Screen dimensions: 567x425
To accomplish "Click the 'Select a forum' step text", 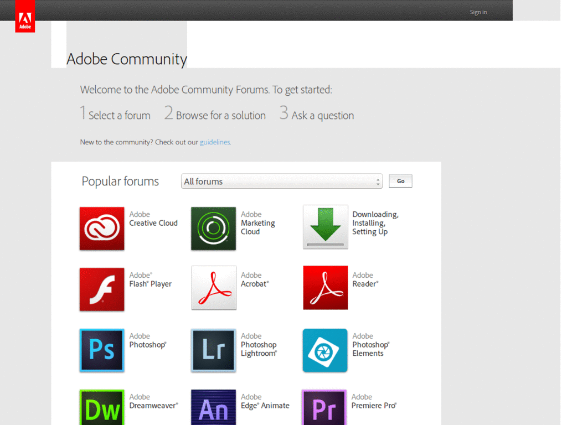I will (x=120, y=115).
